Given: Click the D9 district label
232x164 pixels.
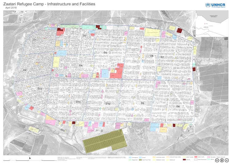Looking at the screenshot, I should point(142,103).
